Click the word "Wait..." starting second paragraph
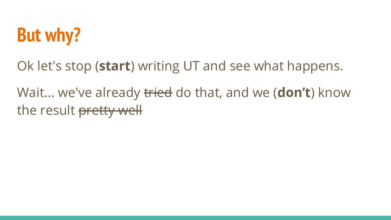The height and width of the screenshot is (220, 391). (36, 92)
